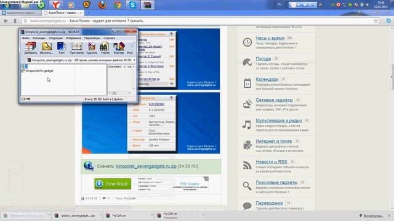394x221 pixels.
Task: Open the media player taskbar icon
Action: coord(71,5)
